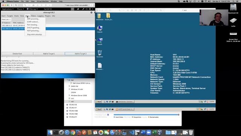Click XAMPP Control Panel taskbar button
Screen dimensions: 241x136
pyautogui.click(x=125, y=109)
